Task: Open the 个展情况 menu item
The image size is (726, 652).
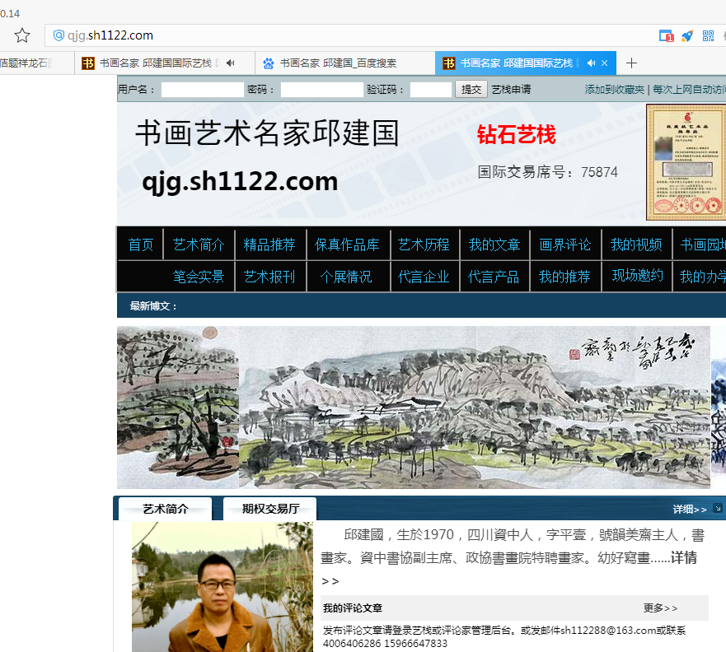Action: 346,277
